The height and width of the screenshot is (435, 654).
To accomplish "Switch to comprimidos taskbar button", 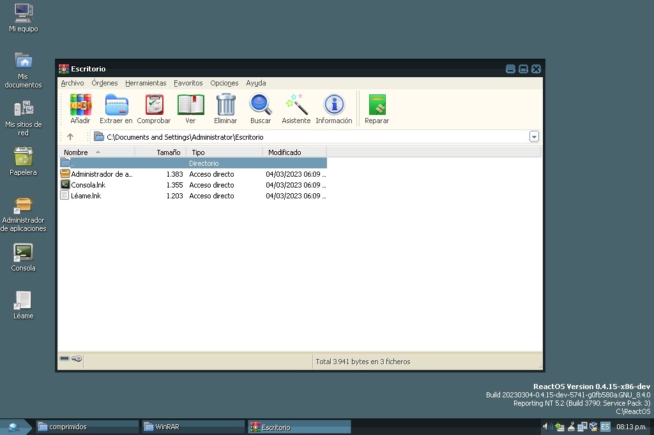I will (87, 427).
